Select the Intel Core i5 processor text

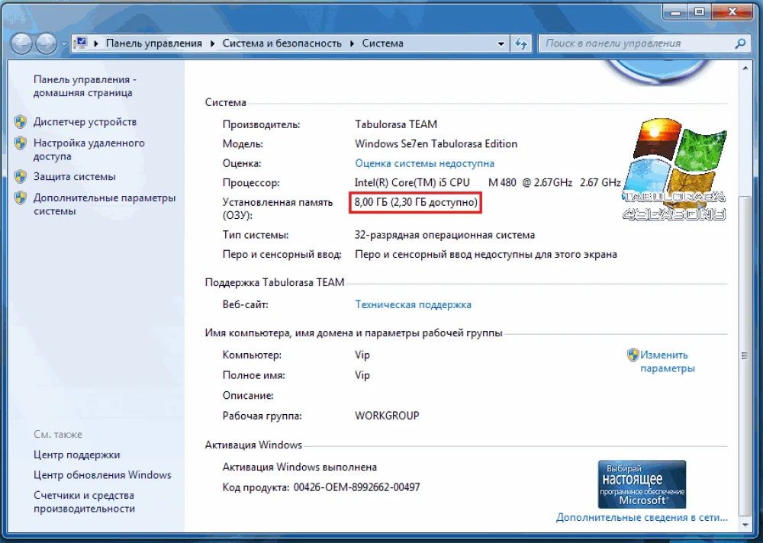(x=488, y=182)
